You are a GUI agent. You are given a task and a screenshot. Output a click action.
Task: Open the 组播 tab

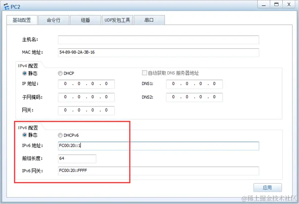click(85, 20)
